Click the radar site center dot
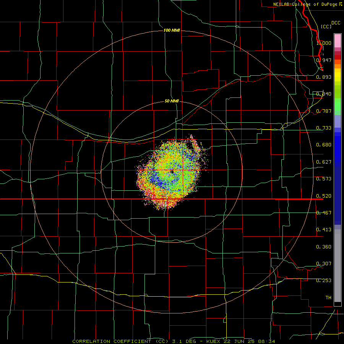344x344 pixels. 172,172
